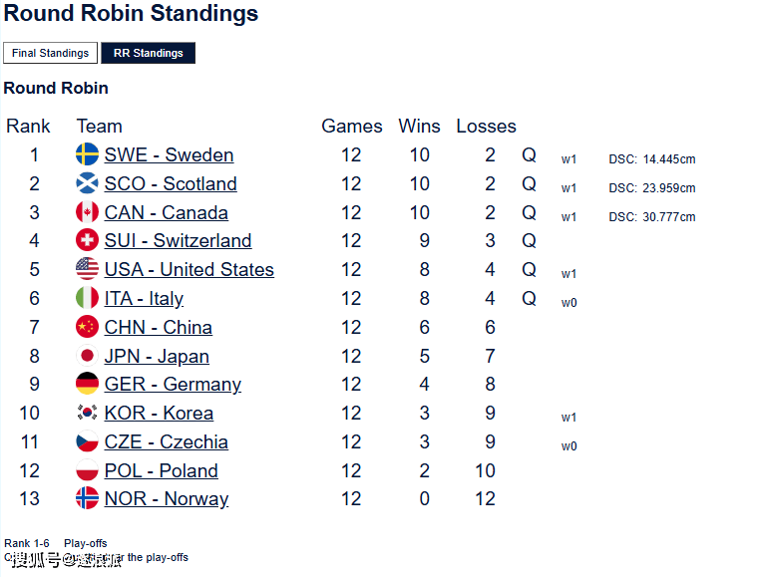Click the Rank column header
Screen dimensions: 759x577
coord(28,126)
